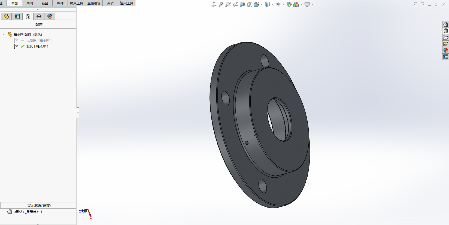This screenshot has height=225, width=449.
Task: Click the 直接编辑 tab
Action: [94, 3]
